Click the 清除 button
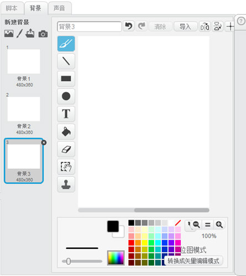The height and width of the screenshot is (276, 246). point(160,27)
